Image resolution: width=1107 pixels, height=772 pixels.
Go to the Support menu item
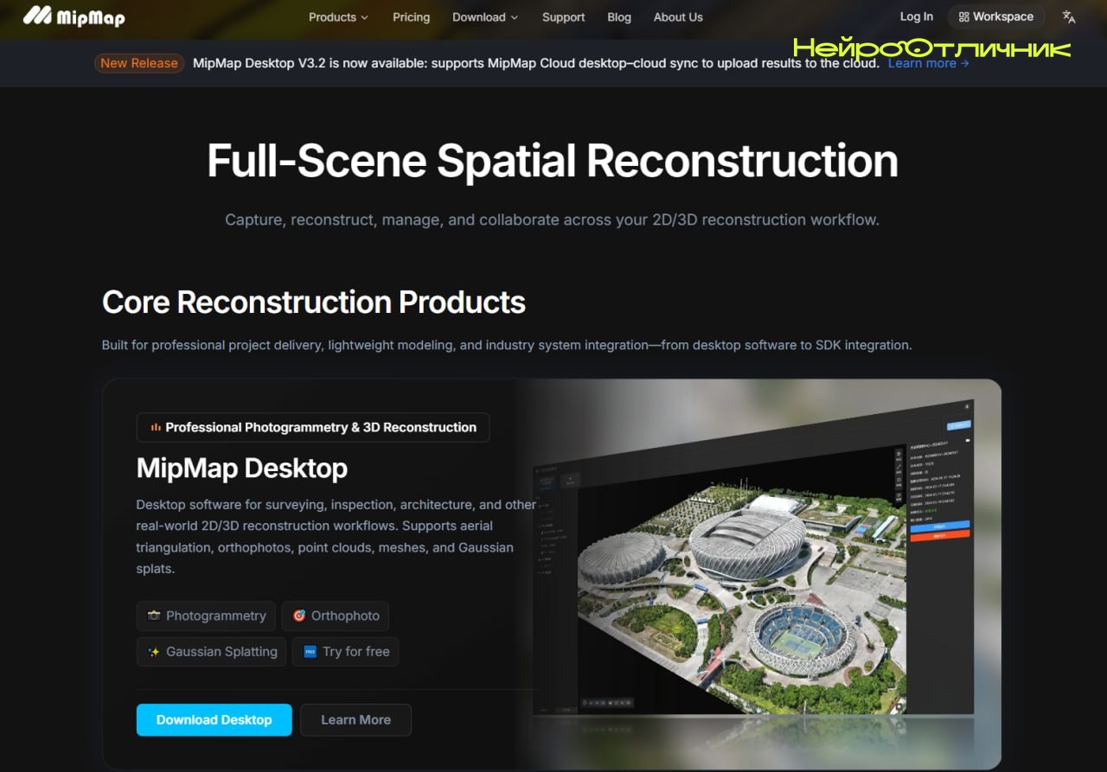pos(564,17)
